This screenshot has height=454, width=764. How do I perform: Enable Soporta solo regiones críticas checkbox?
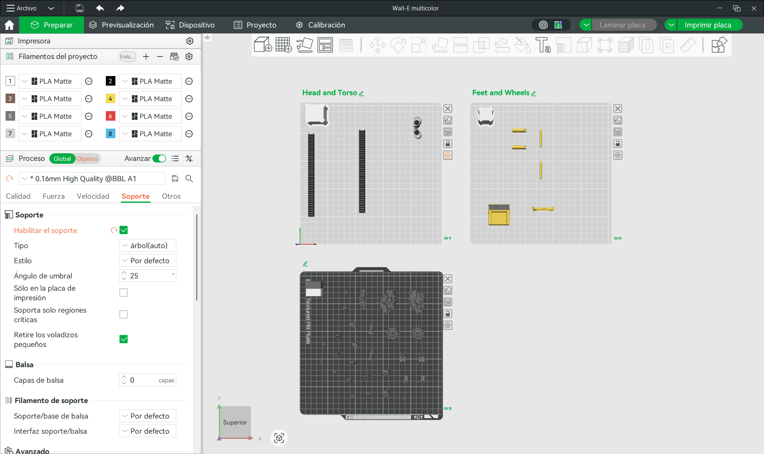[124, 315]
